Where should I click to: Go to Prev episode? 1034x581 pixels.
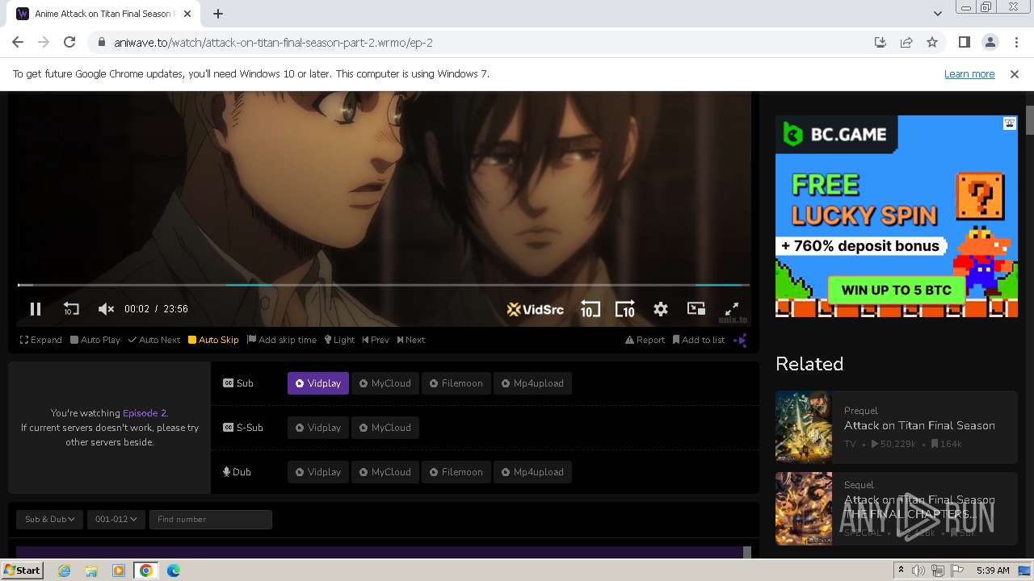pos(376,340)
